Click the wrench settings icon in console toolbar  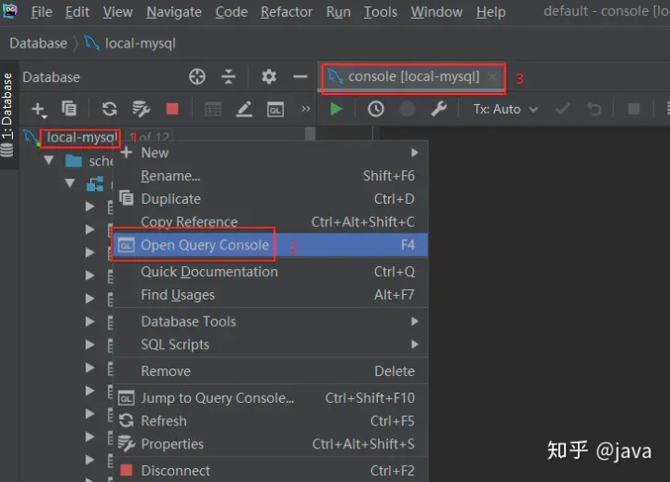tap(438, 110)
